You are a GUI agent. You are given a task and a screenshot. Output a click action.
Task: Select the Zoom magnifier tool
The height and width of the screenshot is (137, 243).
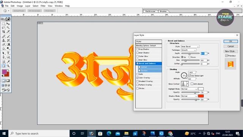pyautogui.click(x=8, y=66)
